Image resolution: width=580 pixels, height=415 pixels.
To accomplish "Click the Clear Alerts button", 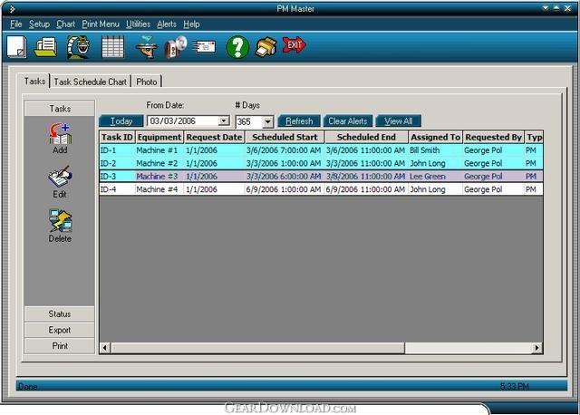I will [x=348, y=121].
